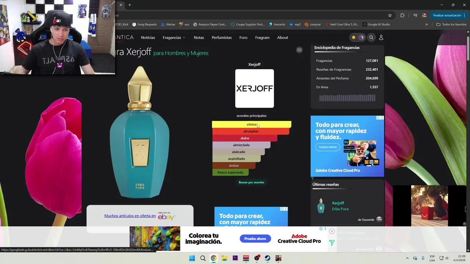Open the Chrome extensions puzzle icon
470x264 pixels.
tap(402, 15)
